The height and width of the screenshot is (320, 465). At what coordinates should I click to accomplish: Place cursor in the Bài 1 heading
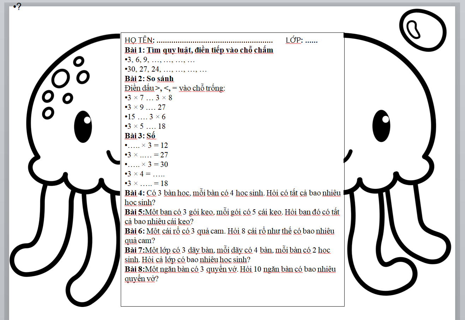point(199,50)
